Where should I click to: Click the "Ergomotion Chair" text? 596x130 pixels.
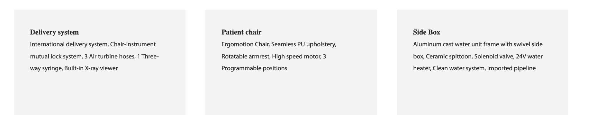click(245, 44)
